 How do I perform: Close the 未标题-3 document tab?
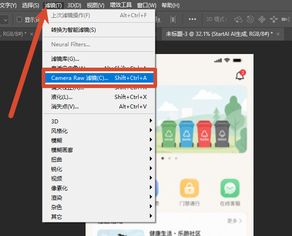pyautogui.click(x=278, y=34)
